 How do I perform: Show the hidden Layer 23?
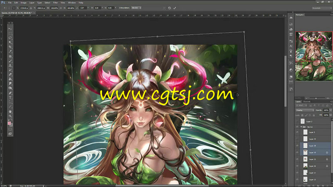(x=297, y=139)
